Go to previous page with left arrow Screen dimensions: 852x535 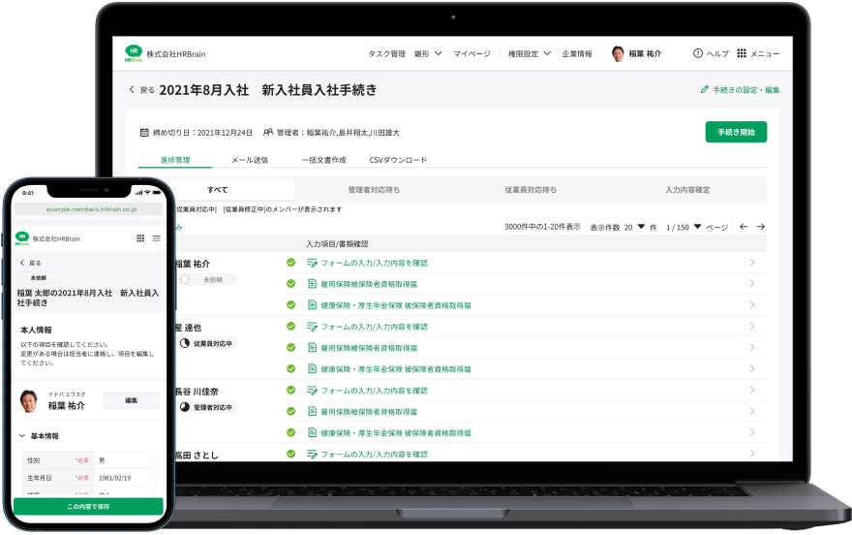point(744,227)
